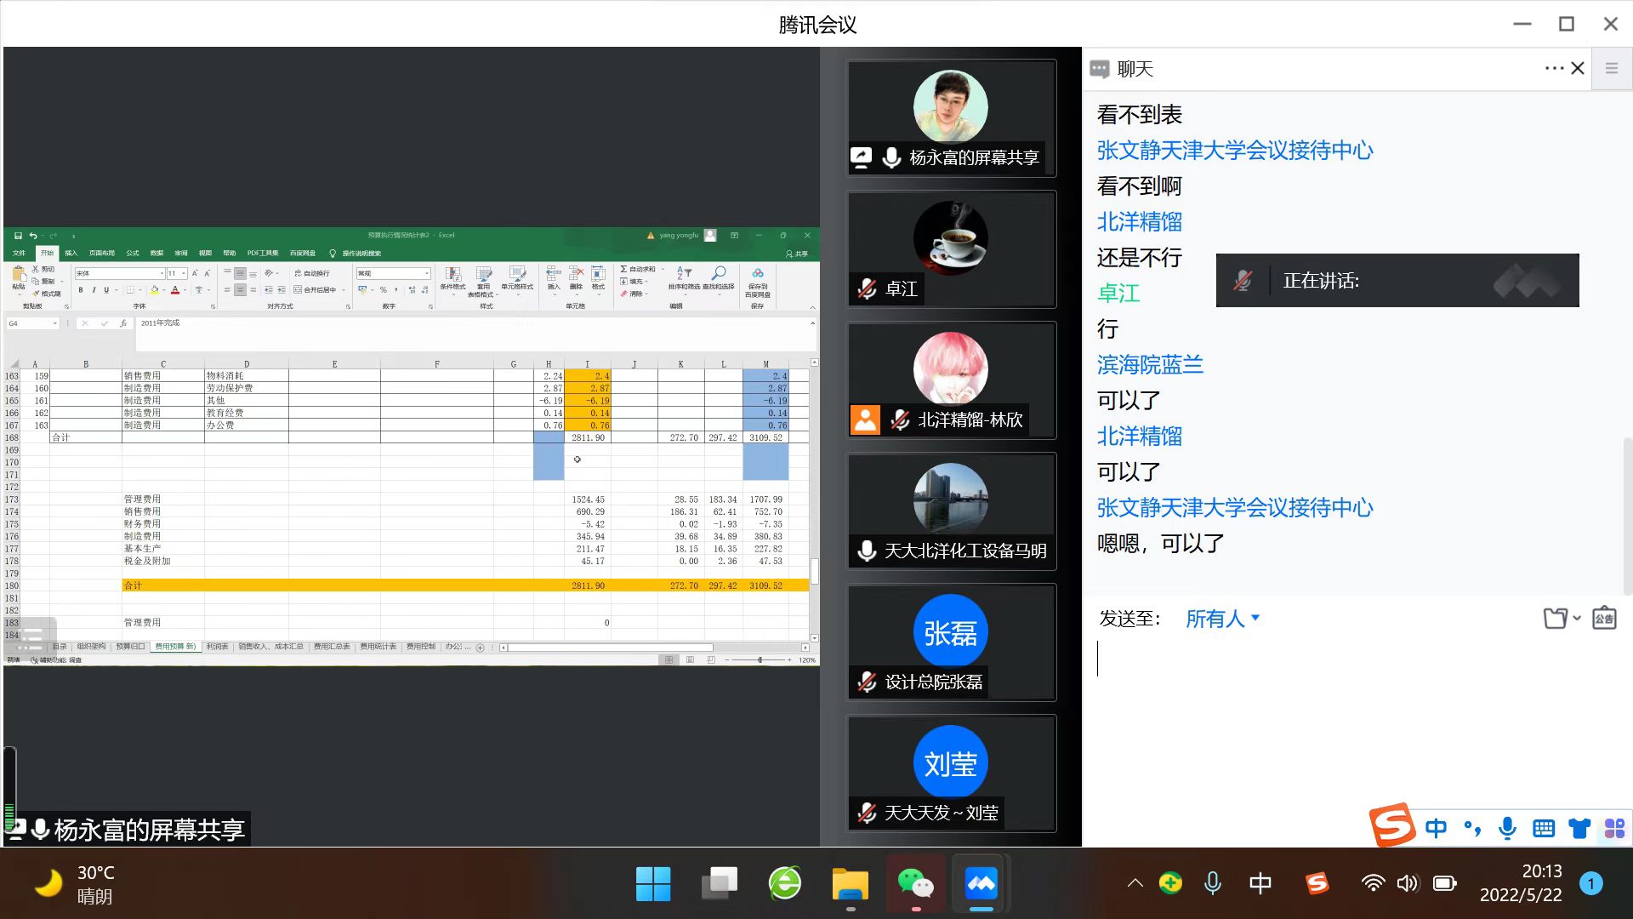Click the muted mic icon for 北洋精馏-林欣
This screenshot has height=919, width=1633.
[900, 420]
